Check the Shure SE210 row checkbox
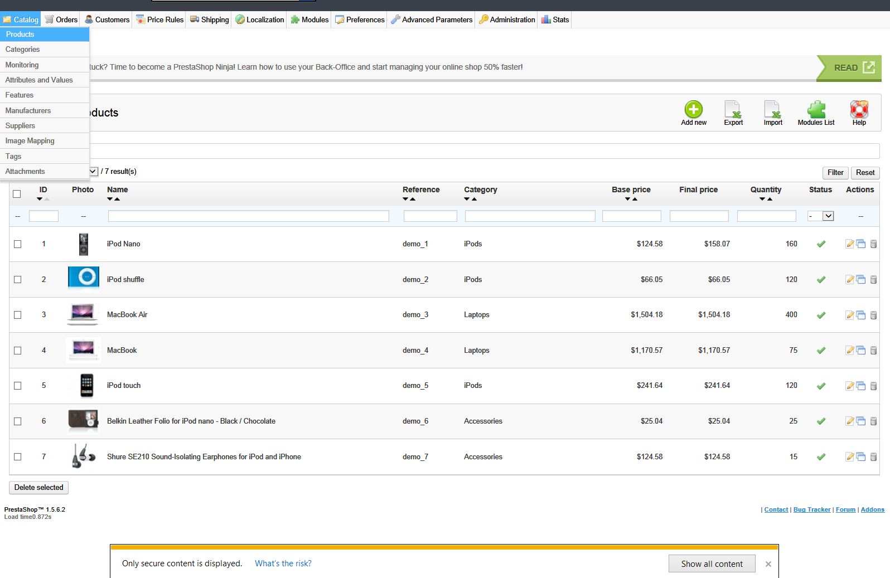The image size is (890, 578). [x=17, y=457]
